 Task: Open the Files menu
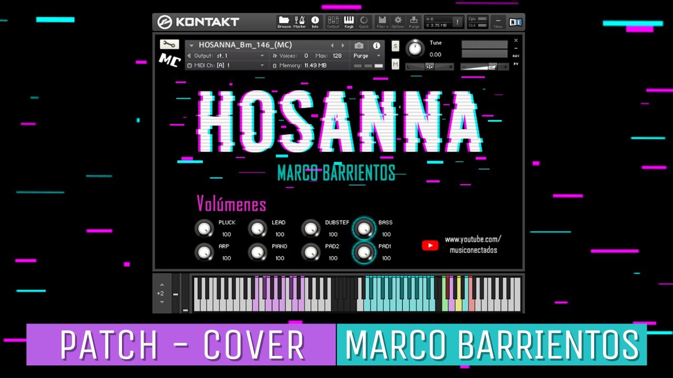click(382, 22)
